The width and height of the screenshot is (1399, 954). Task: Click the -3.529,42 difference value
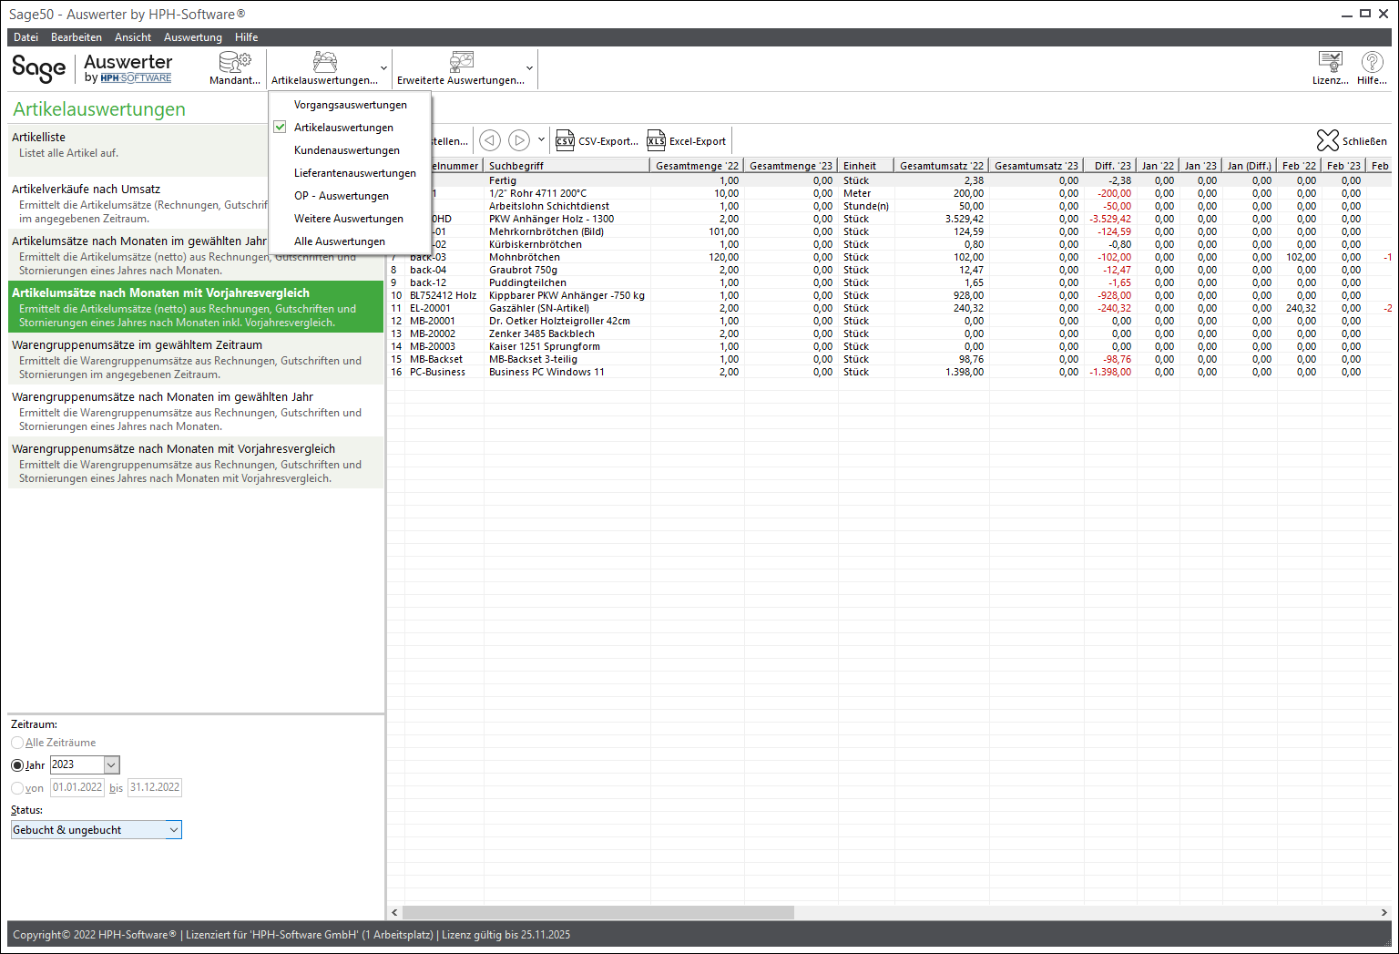click(1110, 219)
